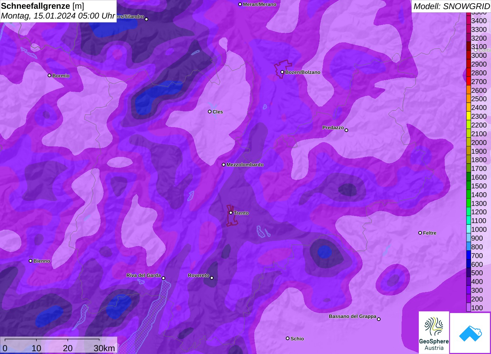Click the blue house and cloud logo
The image size is (491, 354).
click(x=470, y=333)
